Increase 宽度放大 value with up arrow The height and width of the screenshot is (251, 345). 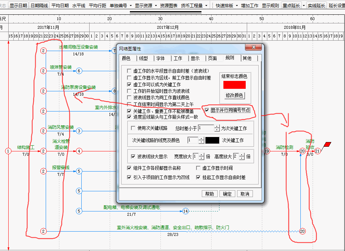coord(201,155)
